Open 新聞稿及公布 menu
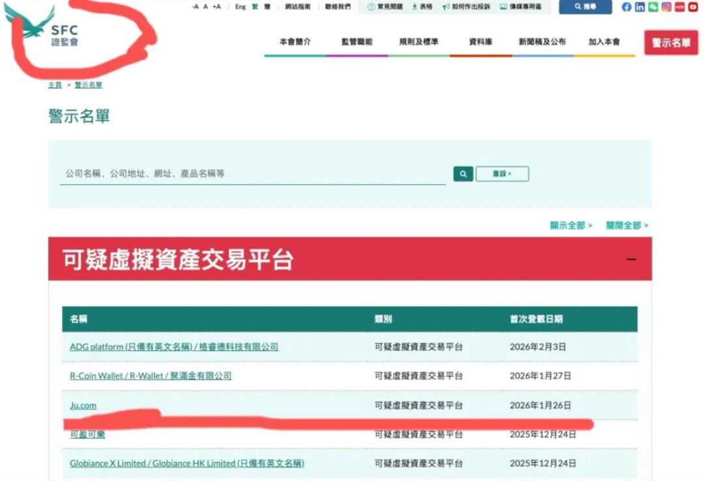This screenshot has height=481, width=704. (x=542, y=42)
